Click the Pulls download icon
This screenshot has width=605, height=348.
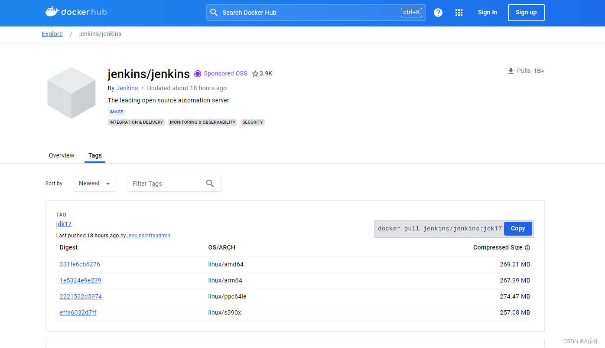click(511, 71)
